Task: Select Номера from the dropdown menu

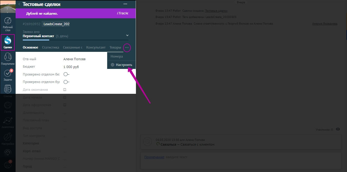Action: 117,56
